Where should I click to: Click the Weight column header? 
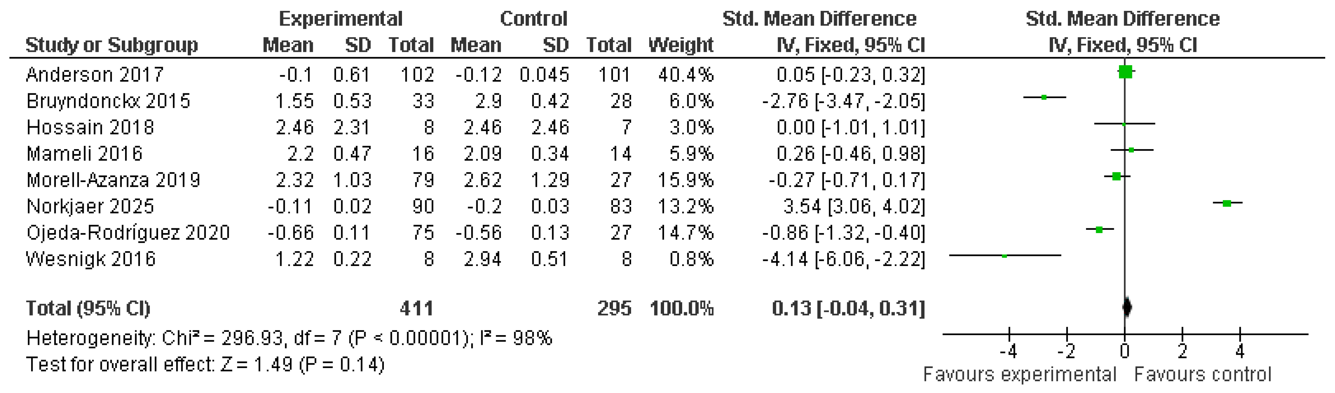680,46
